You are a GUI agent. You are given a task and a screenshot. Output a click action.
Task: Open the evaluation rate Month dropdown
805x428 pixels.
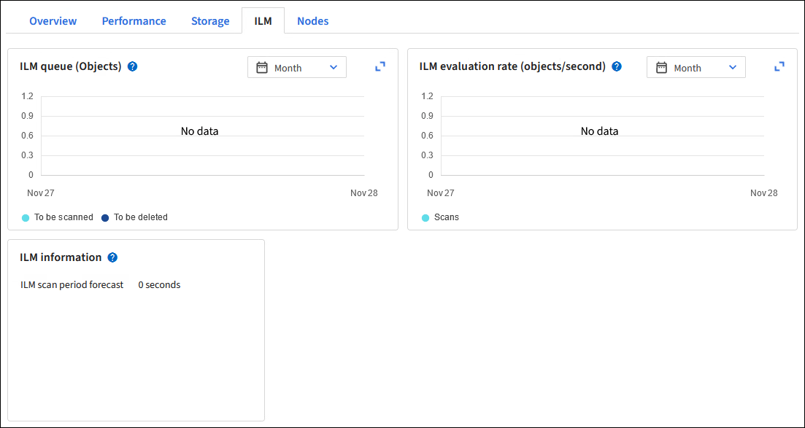click(696, 68)
